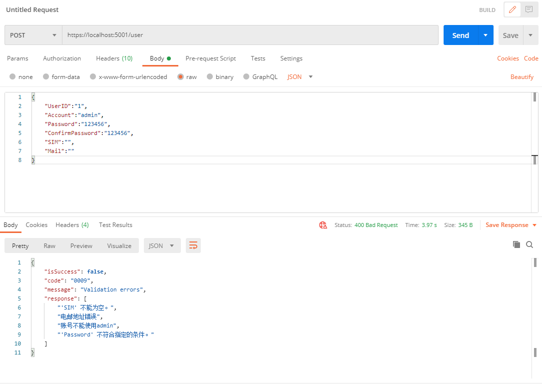Open the comments icon beside the pencil
Screen dimensions: 542x385
tap(529, 9)
